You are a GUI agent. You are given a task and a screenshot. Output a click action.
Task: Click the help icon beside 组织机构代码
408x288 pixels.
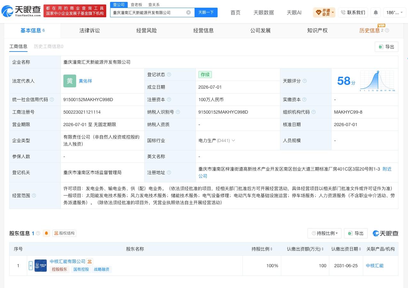pos(314,112)
